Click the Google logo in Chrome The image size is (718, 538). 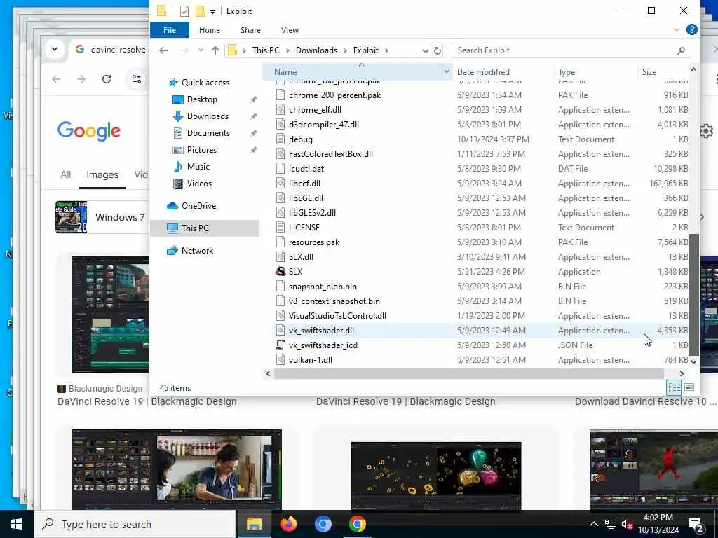(89, 131)
